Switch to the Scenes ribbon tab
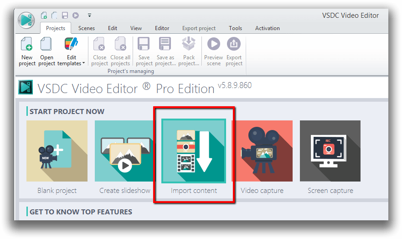402x239 pixels. [x=87, y=28]
